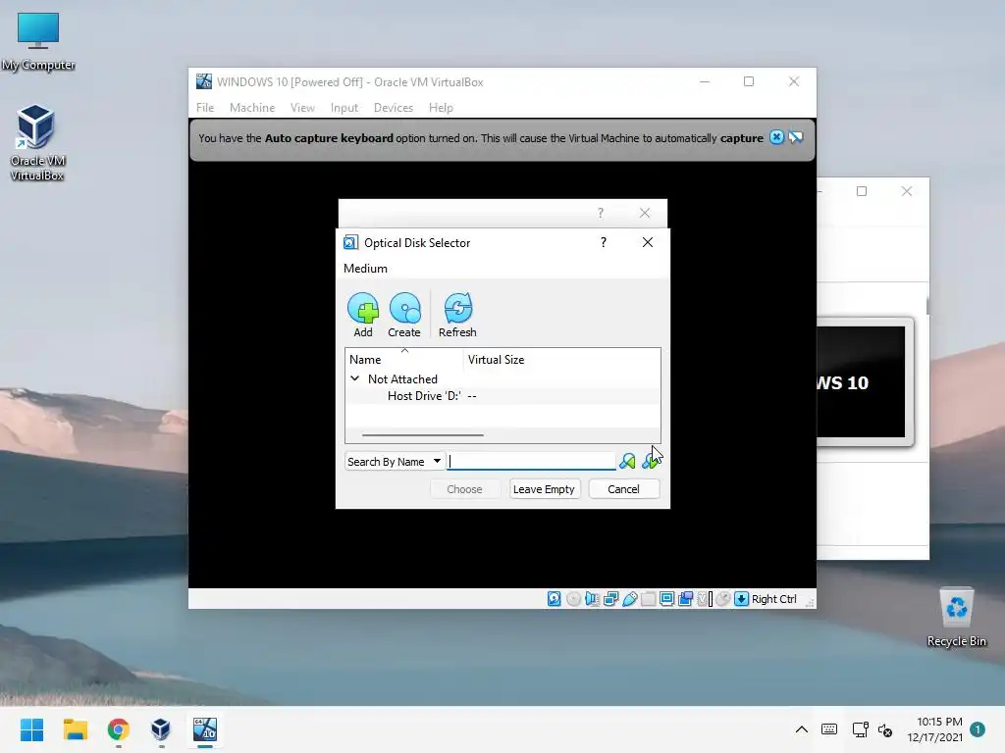Open the clock showing 10:15 PM
This screenshot has height=753, width=1005.
click(935, 729)
